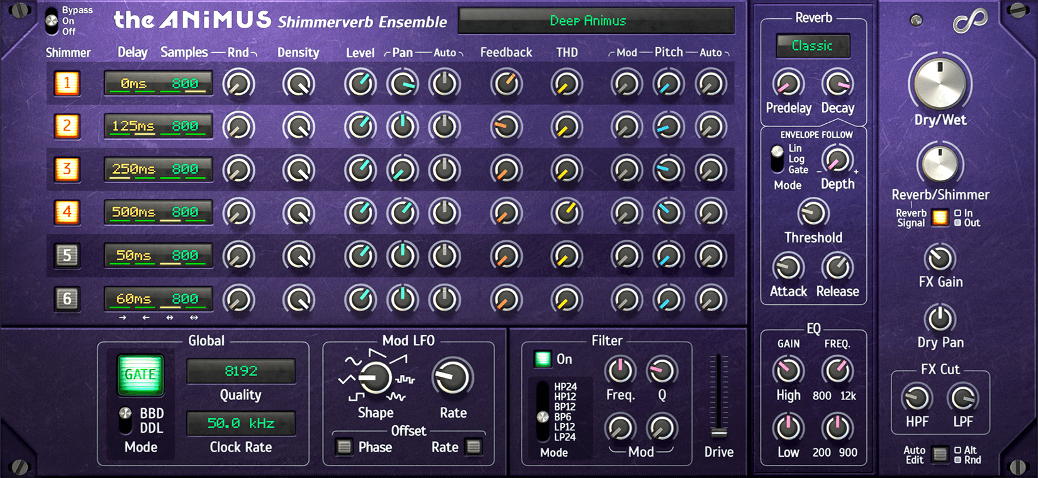Viewport: 1038px width, 478px height.
Task: Click the right arrow under delay display
Action: coord(123,318)
